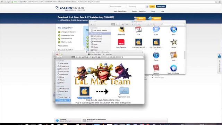Select iDVD app in Programme window
Image resolution: width=222 pixels, height=125 pixels.
click(x=173, y=30)
